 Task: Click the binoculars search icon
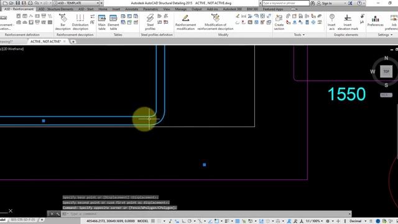312,3
